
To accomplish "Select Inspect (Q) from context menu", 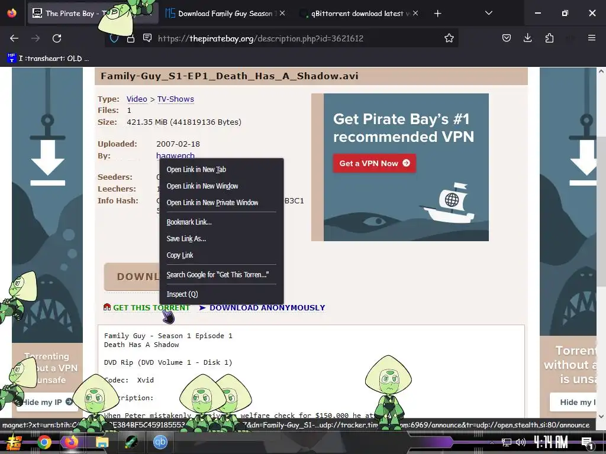I will (221, 294).
